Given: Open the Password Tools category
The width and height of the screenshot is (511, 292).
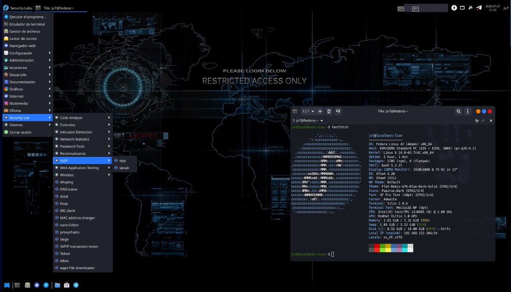Looking at the screenshot, I should click(x=83, y=146).
